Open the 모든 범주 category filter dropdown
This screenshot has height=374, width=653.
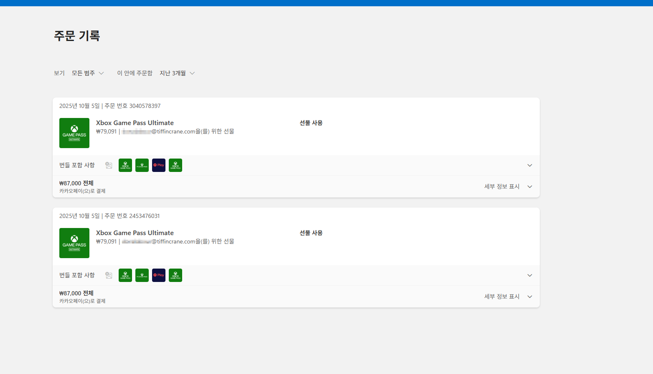coord(88,73)
